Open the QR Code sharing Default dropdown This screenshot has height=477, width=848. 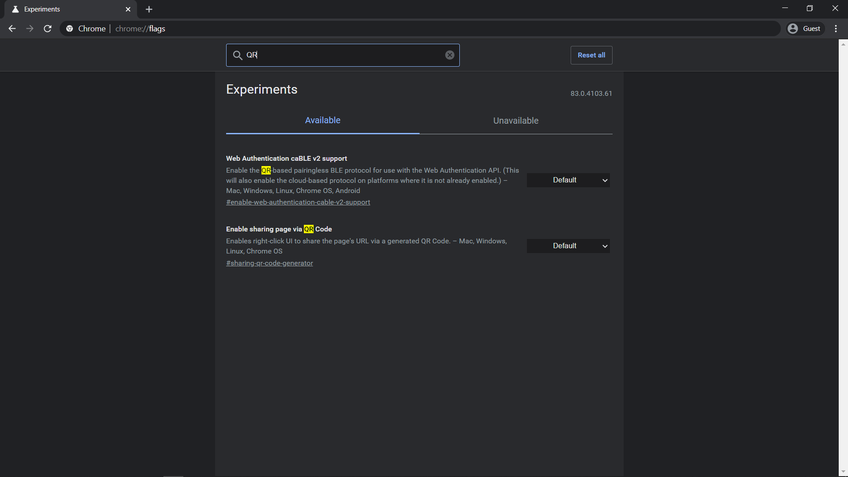[x=568, y=246]
